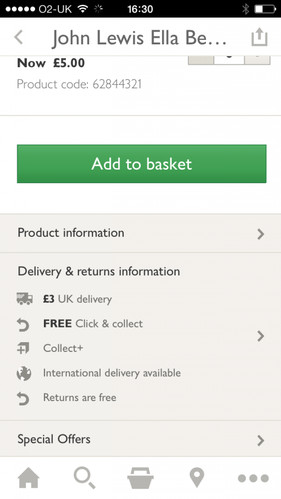
Task: Open the search magnifier tab
Action: point(84,478)
